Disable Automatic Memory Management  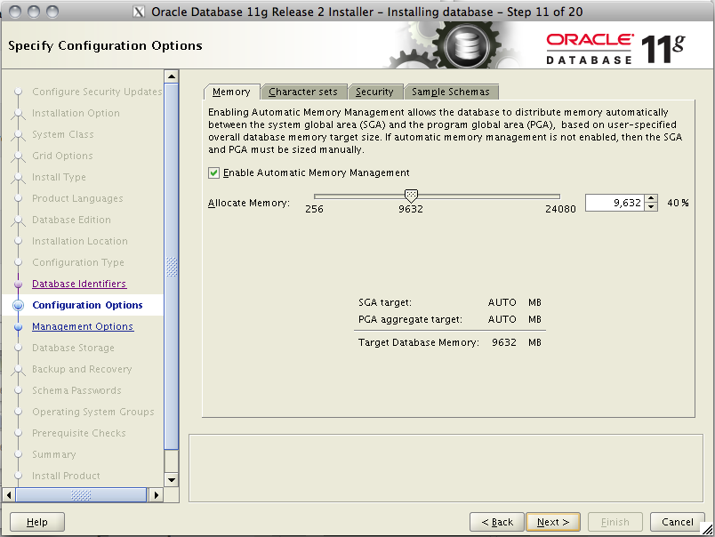(x=212, y=173)
